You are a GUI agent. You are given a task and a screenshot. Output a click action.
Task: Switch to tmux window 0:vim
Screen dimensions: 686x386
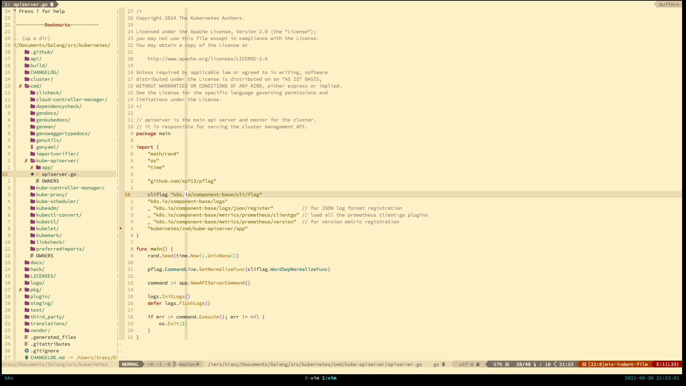pos(312,378)
